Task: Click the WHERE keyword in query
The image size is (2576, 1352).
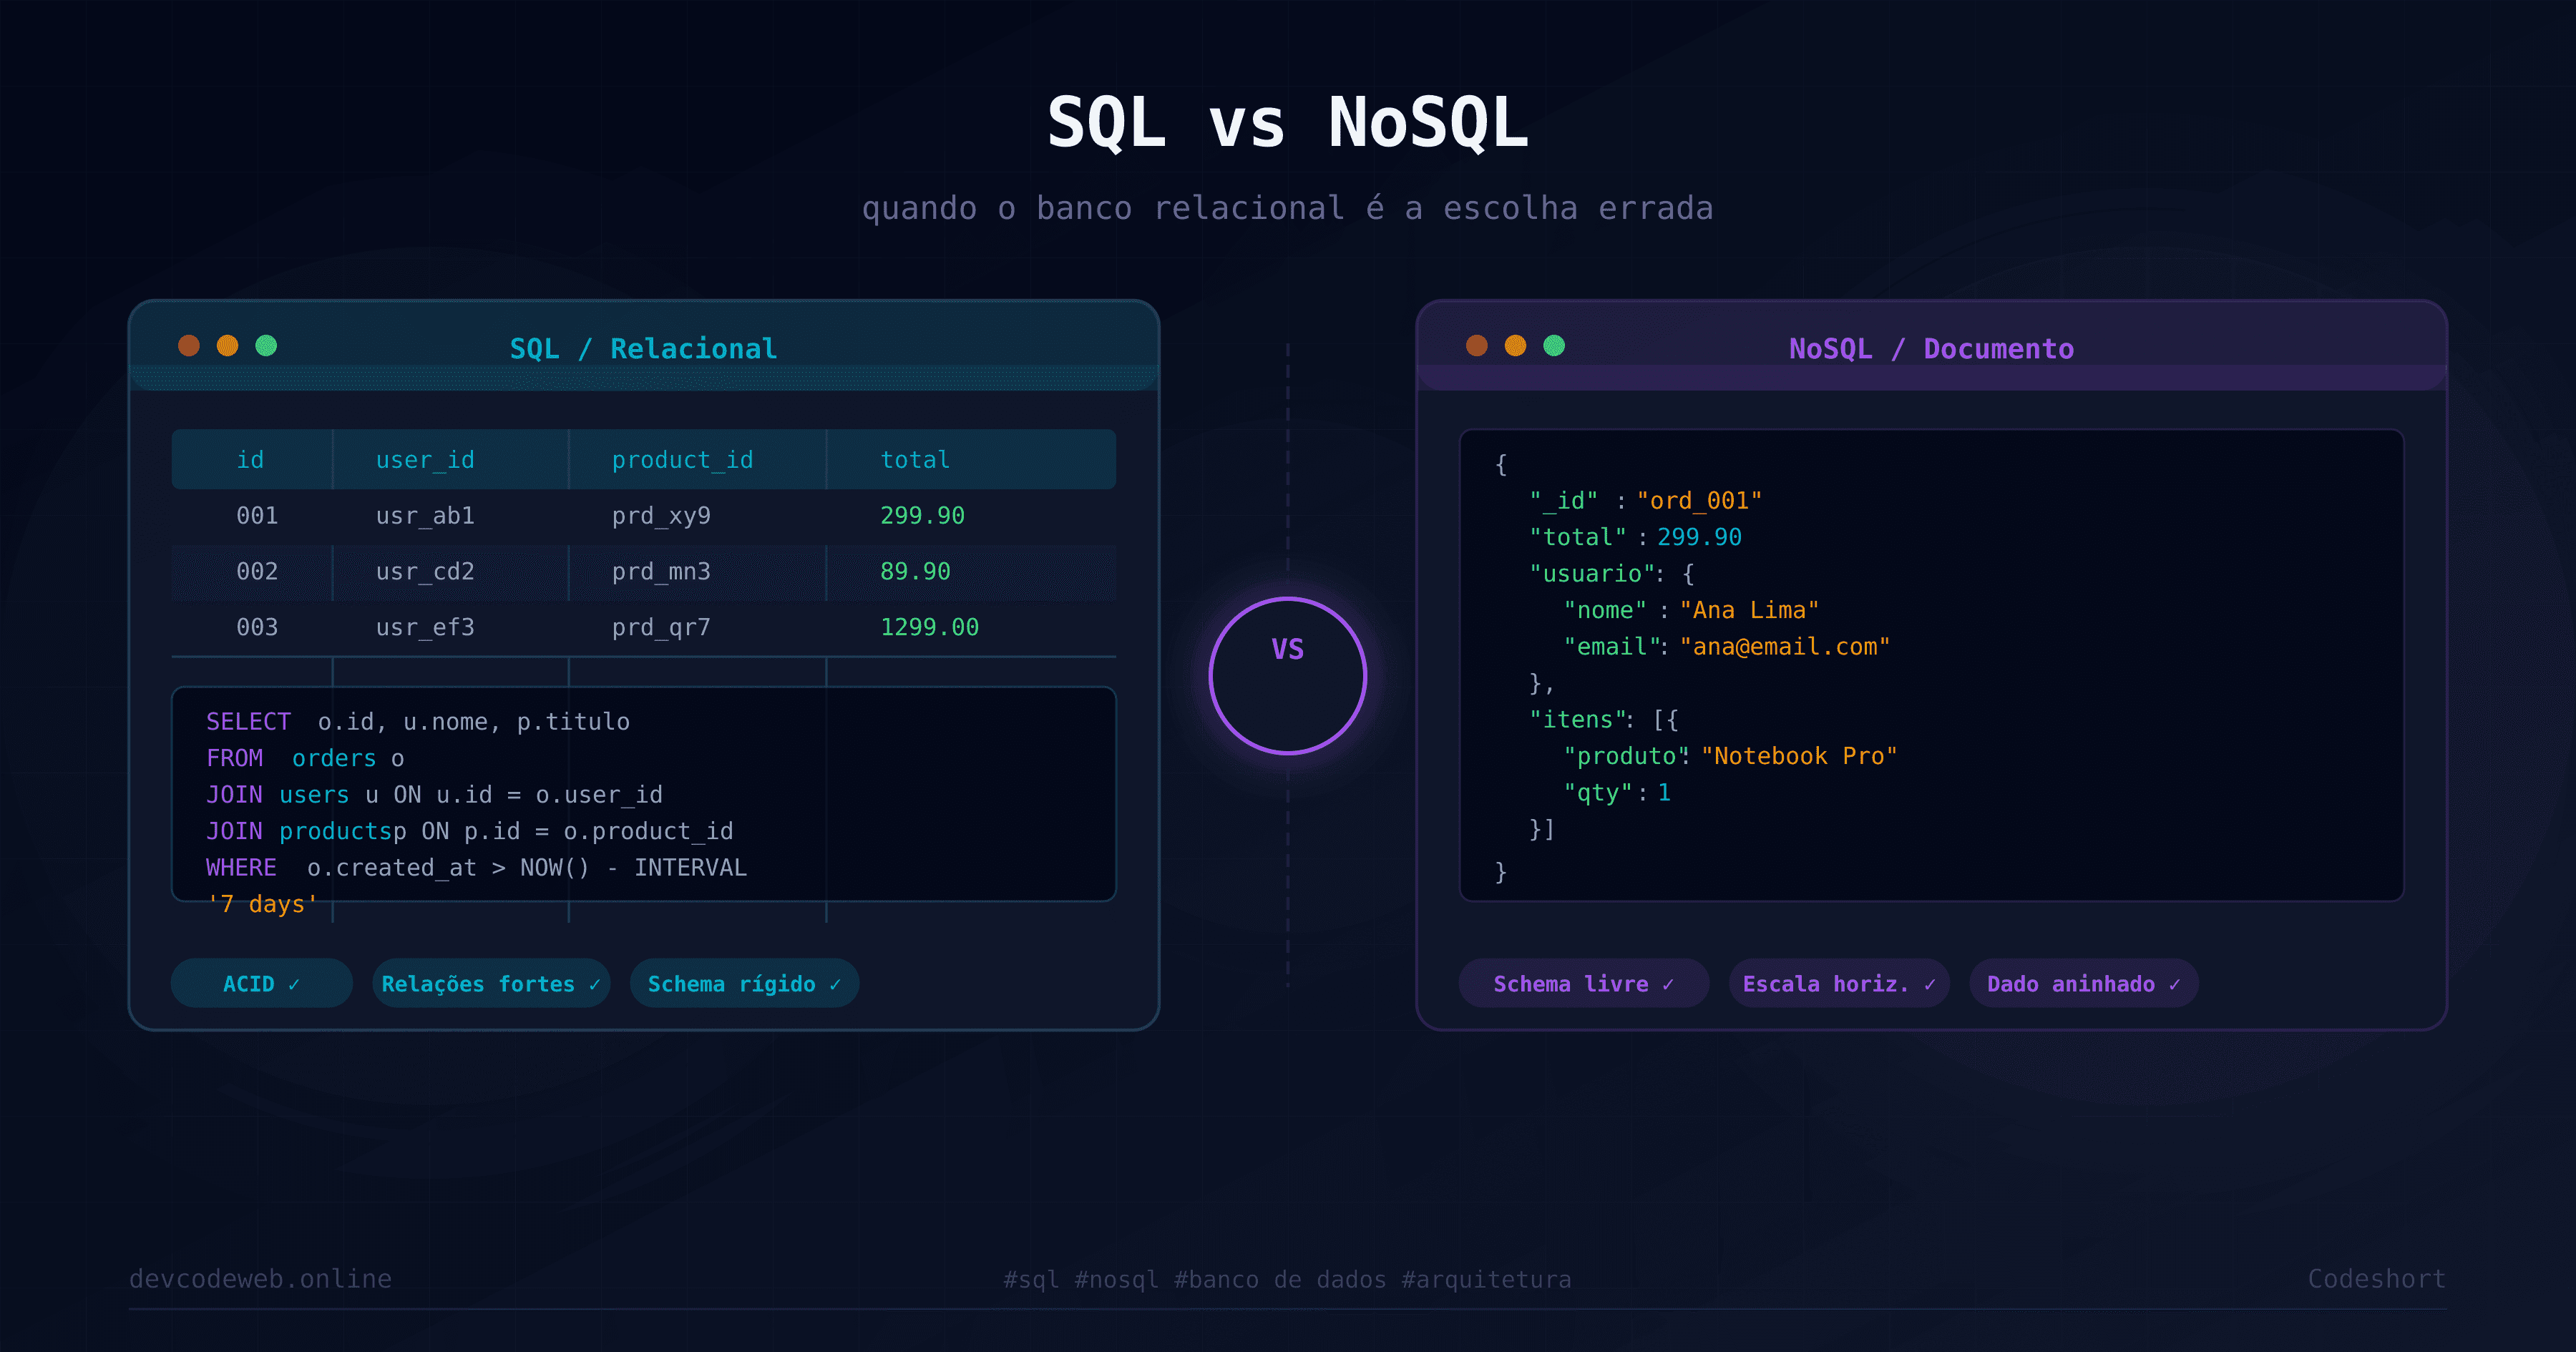Action: 241,868
